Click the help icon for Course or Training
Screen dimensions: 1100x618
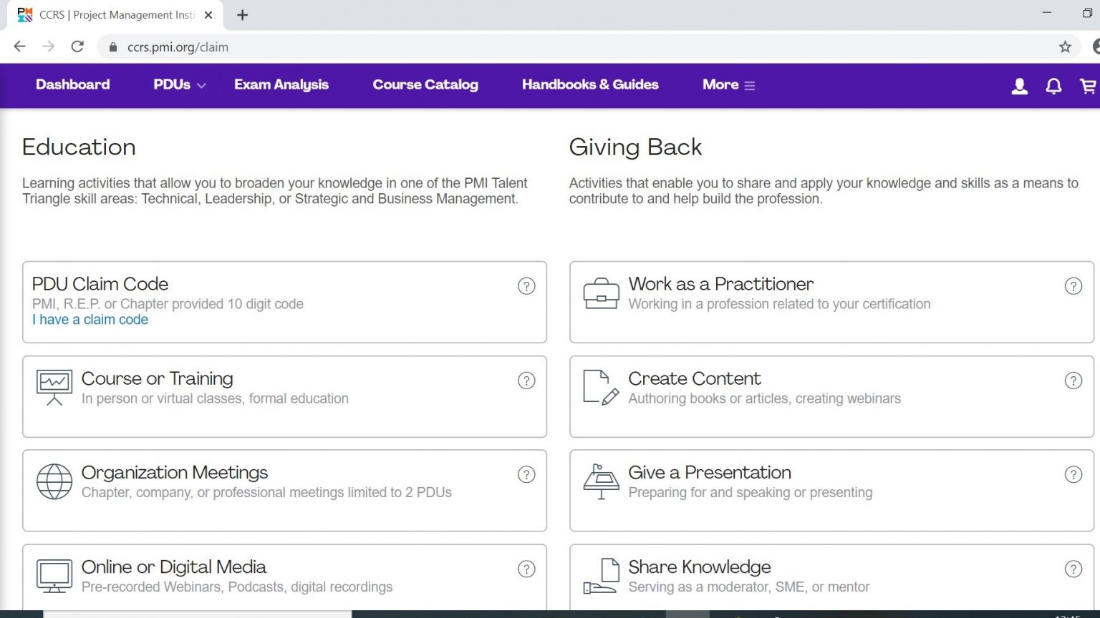pos(526,381)
